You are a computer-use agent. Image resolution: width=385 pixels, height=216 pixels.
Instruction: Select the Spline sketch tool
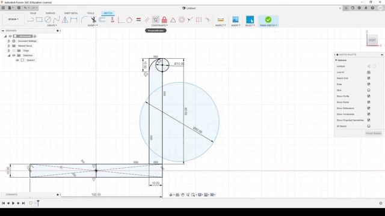[57, 20]
